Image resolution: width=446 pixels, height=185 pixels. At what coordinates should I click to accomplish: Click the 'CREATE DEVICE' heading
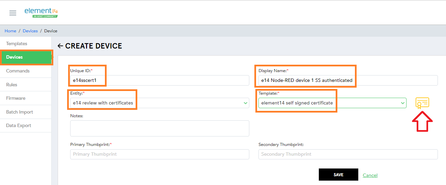tap(93, 46)
